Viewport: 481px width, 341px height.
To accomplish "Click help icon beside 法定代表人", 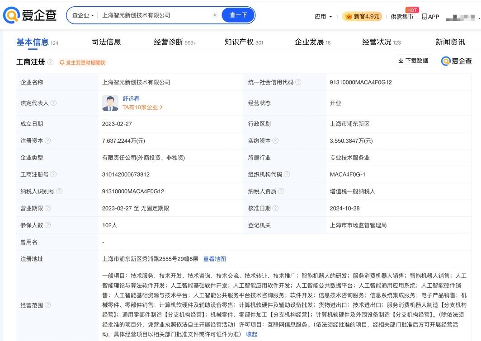I will (53, 103).
